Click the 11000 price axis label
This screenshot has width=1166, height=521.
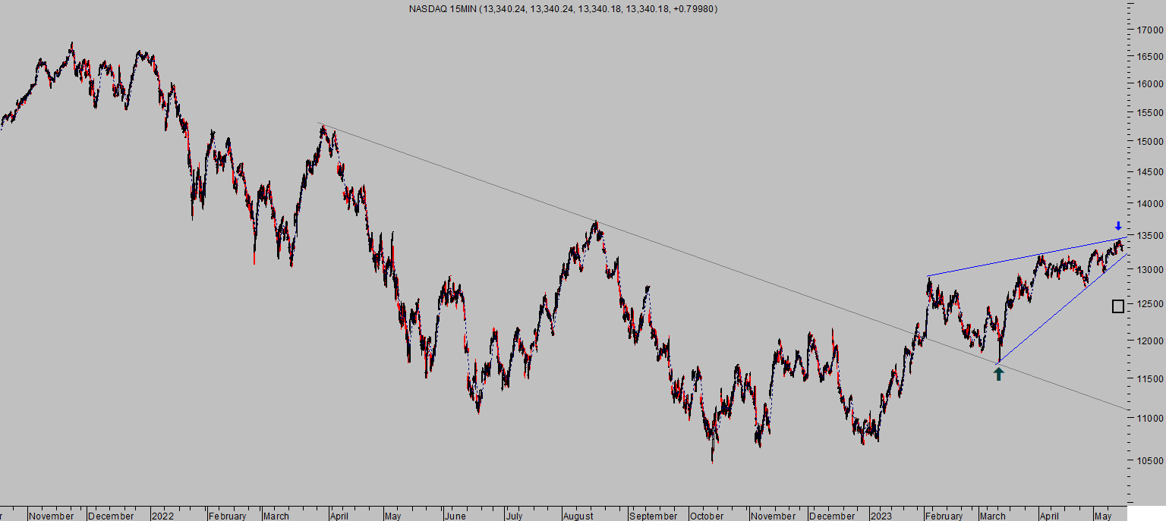pos(1151,418)
